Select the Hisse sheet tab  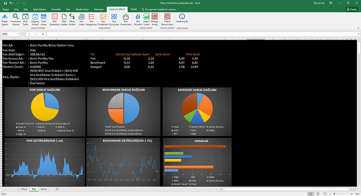tap(24, 189)
